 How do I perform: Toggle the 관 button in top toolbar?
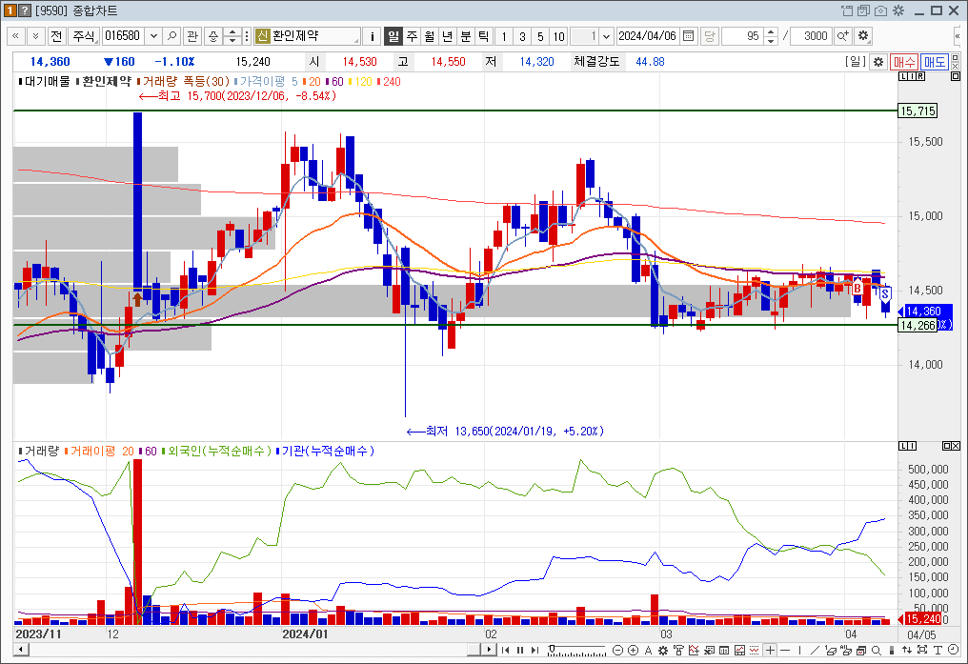click(192, 36)
